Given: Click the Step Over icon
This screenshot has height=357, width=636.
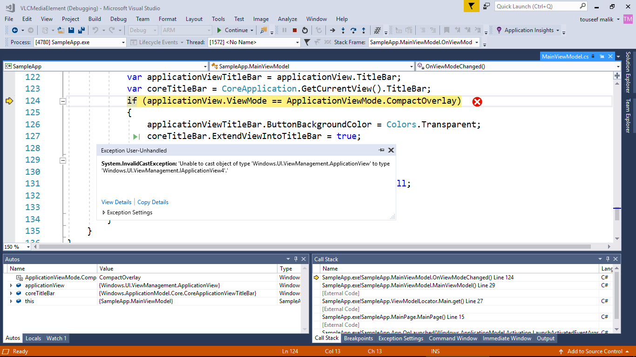Looking at the screenshot, I should [x=354, y=30].
